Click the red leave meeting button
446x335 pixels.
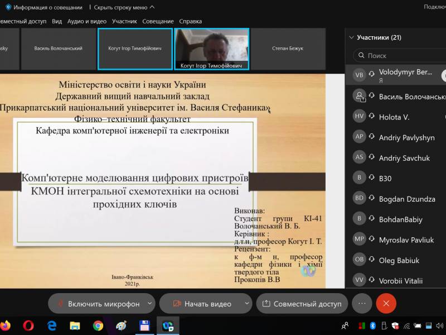386,304
